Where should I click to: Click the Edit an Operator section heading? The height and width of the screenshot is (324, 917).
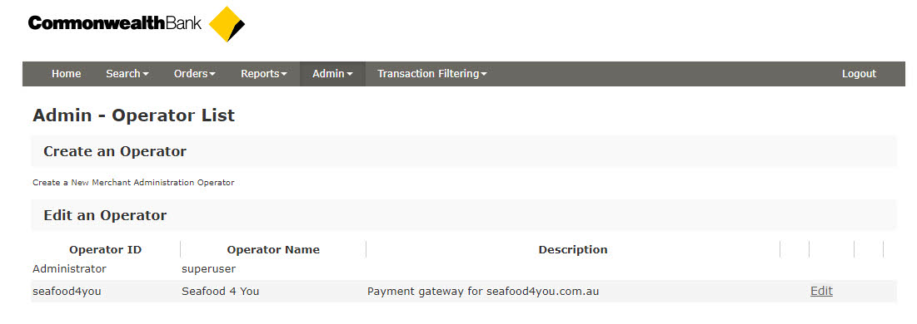coord(105,215)
